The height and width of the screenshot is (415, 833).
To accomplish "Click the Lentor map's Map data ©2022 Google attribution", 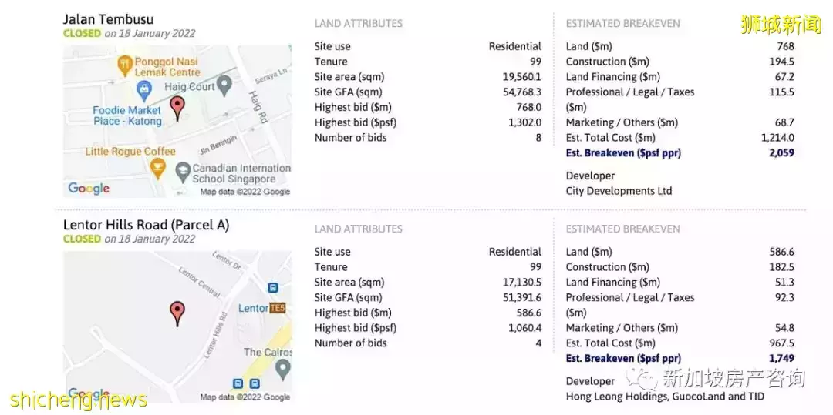I will tap(245, 397).
